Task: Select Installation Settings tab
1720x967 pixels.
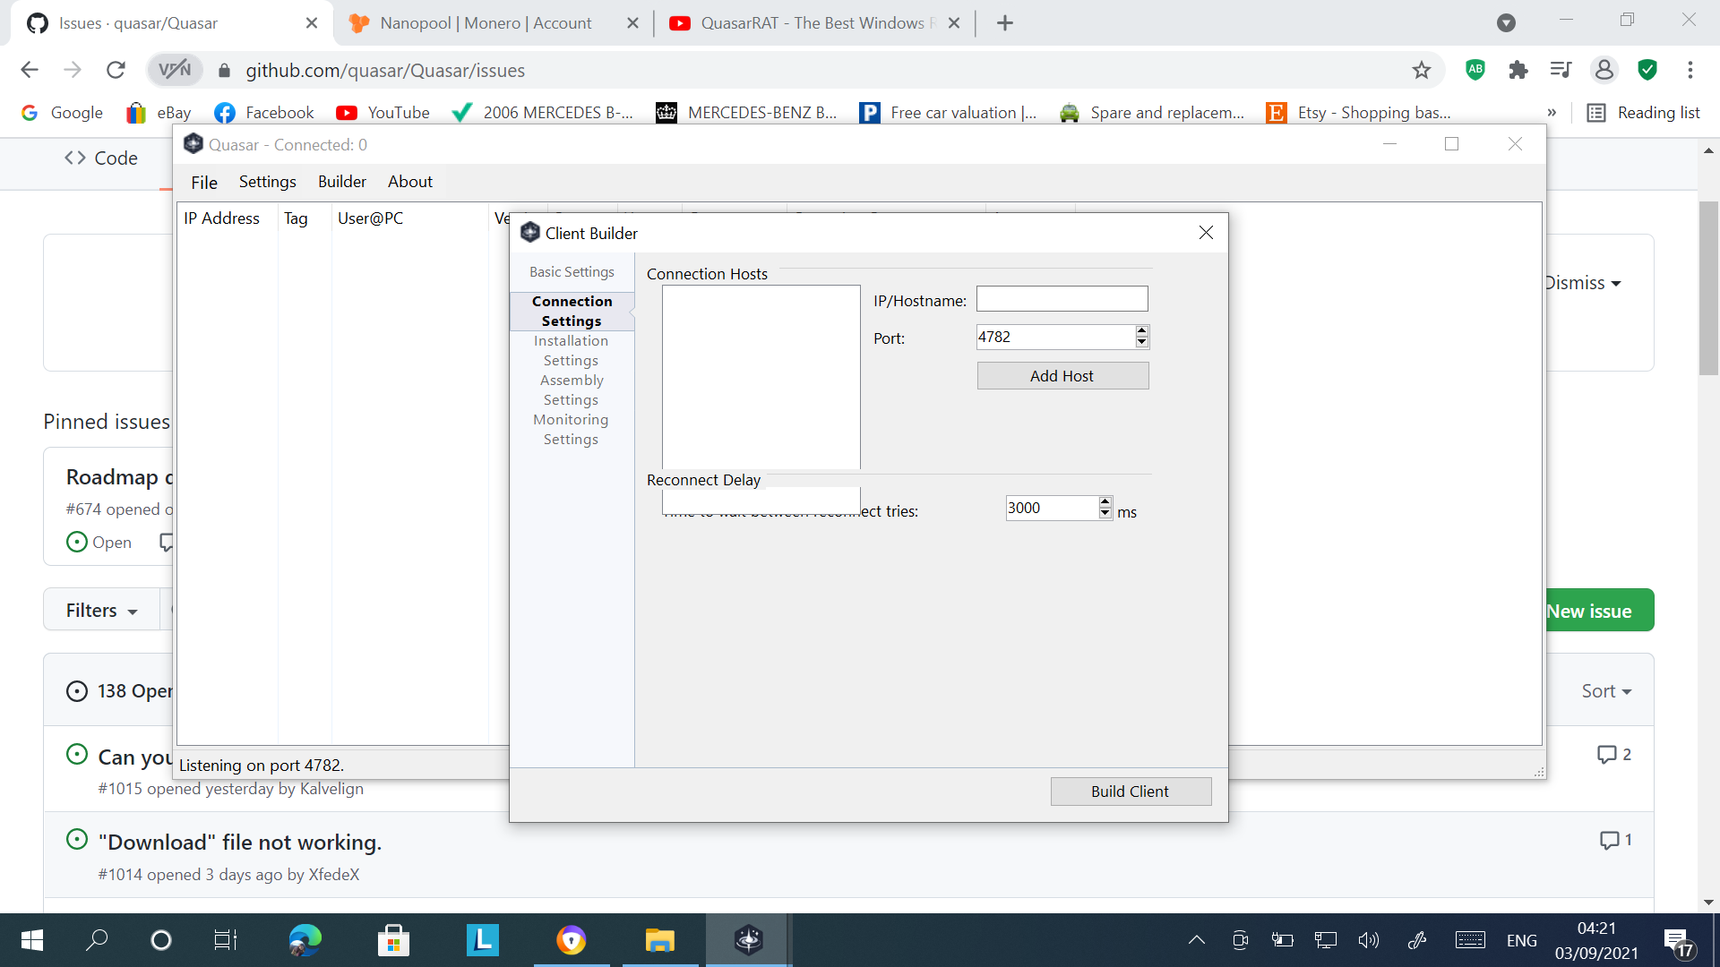Action: (x=572, y=350)
